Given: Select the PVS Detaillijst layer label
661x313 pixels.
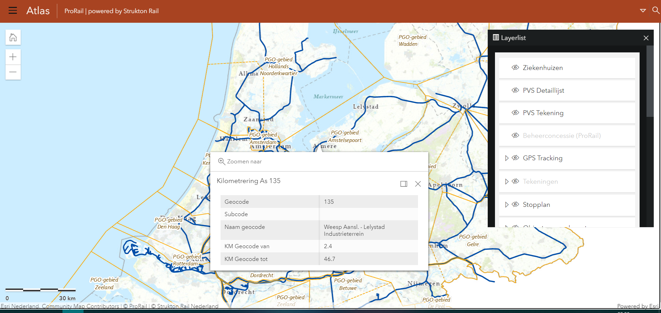Looking at the screenshot, I should pyautogui.click(x=543, y=90).
